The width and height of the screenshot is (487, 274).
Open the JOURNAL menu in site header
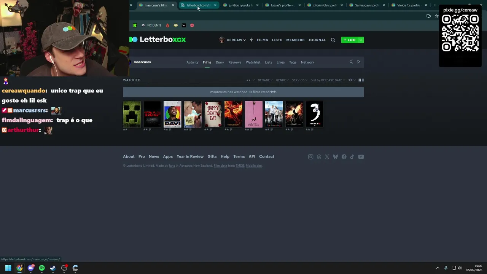click(x=317, y=40)
